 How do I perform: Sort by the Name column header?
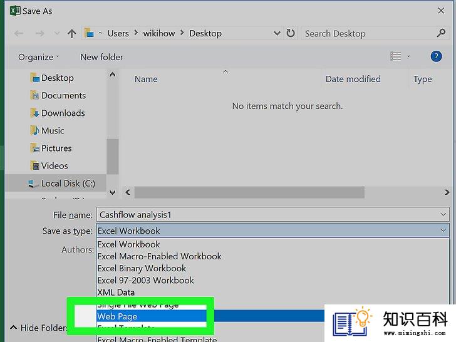pos(146,79)
